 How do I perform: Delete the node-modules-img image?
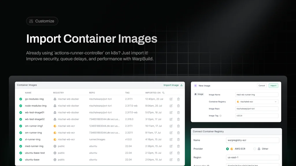coord(178,106)
